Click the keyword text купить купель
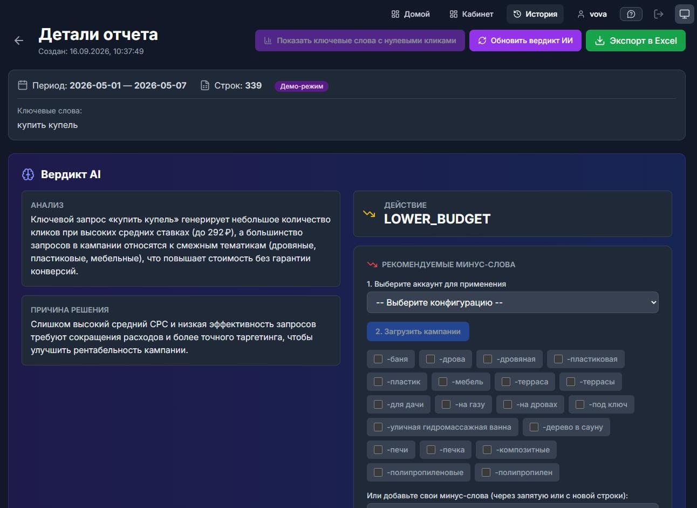This screenshot has width=697, height=508. [x=47, y=125]
